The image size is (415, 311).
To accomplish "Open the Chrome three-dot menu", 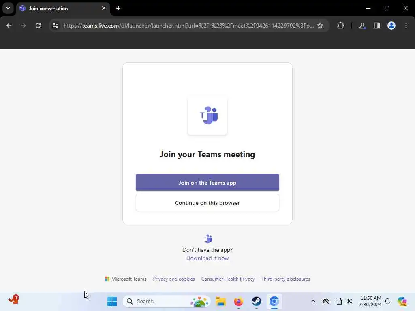I will pos(406,26).
